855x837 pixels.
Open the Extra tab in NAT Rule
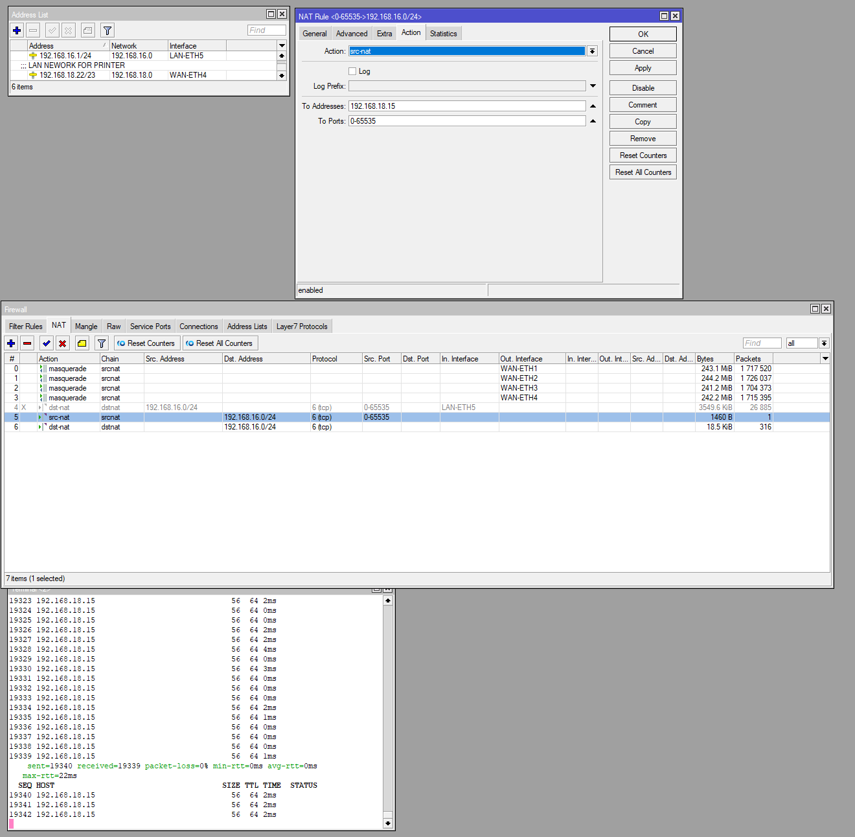[x=385, y=34]
